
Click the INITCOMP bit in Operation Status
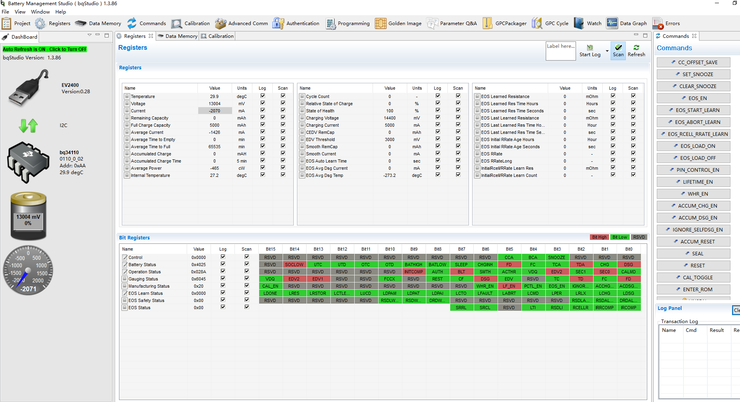(x=414, y=272)
